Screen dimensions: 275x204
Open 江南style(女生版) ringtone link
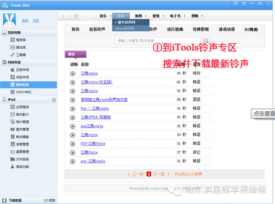click(97, 82)
